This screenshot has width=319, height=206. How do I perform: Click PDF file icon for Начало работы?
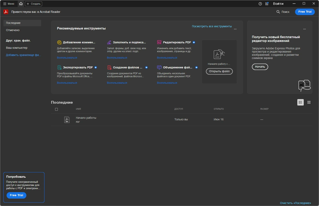pyautogui.click(x=67, y=120)
